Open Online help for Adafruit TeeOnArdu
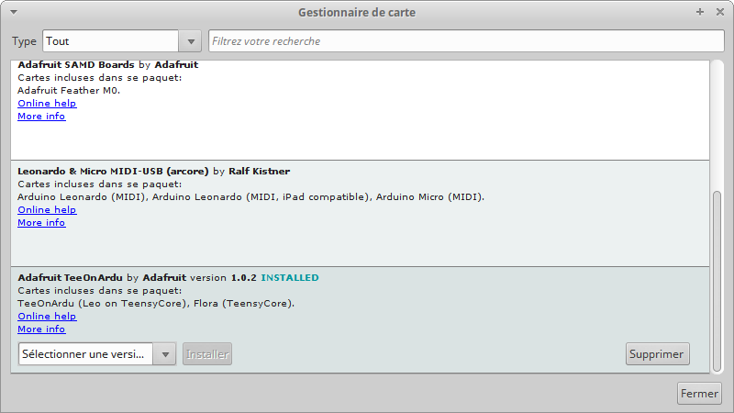The width and height of the screenshot is (734, 413). click(x=47, y=316)
